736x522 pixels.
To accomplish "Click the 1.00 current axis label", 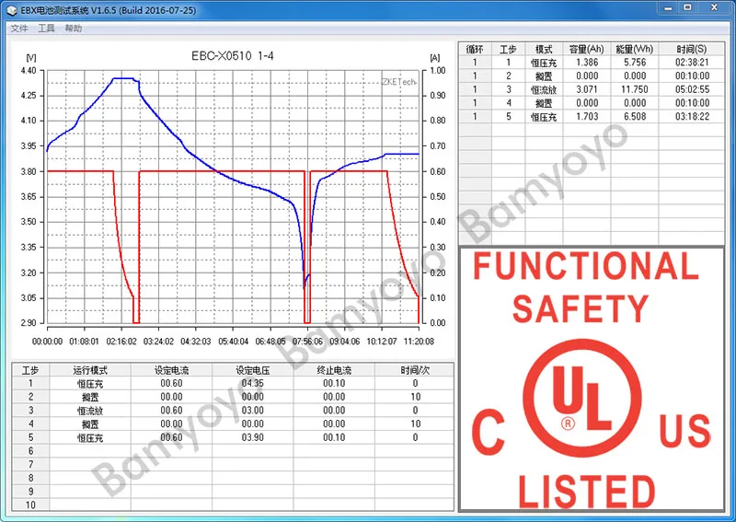I will [x=438, y=71].
